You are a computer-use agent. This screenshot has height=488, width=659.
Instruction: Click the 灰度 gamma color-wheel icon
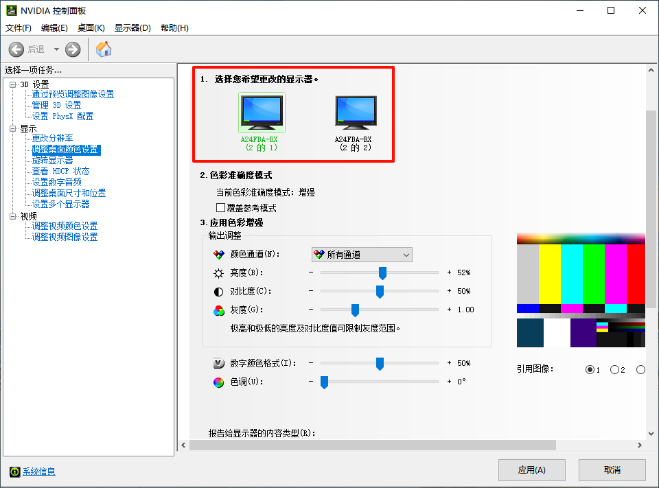coord(220,310)
